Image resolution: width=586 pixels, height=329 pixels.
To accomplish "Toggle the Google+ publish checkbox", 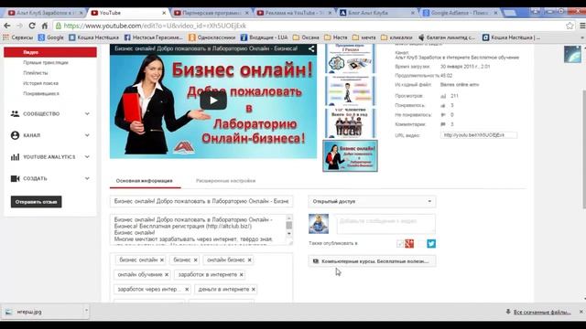I will [x=400, y=244].
